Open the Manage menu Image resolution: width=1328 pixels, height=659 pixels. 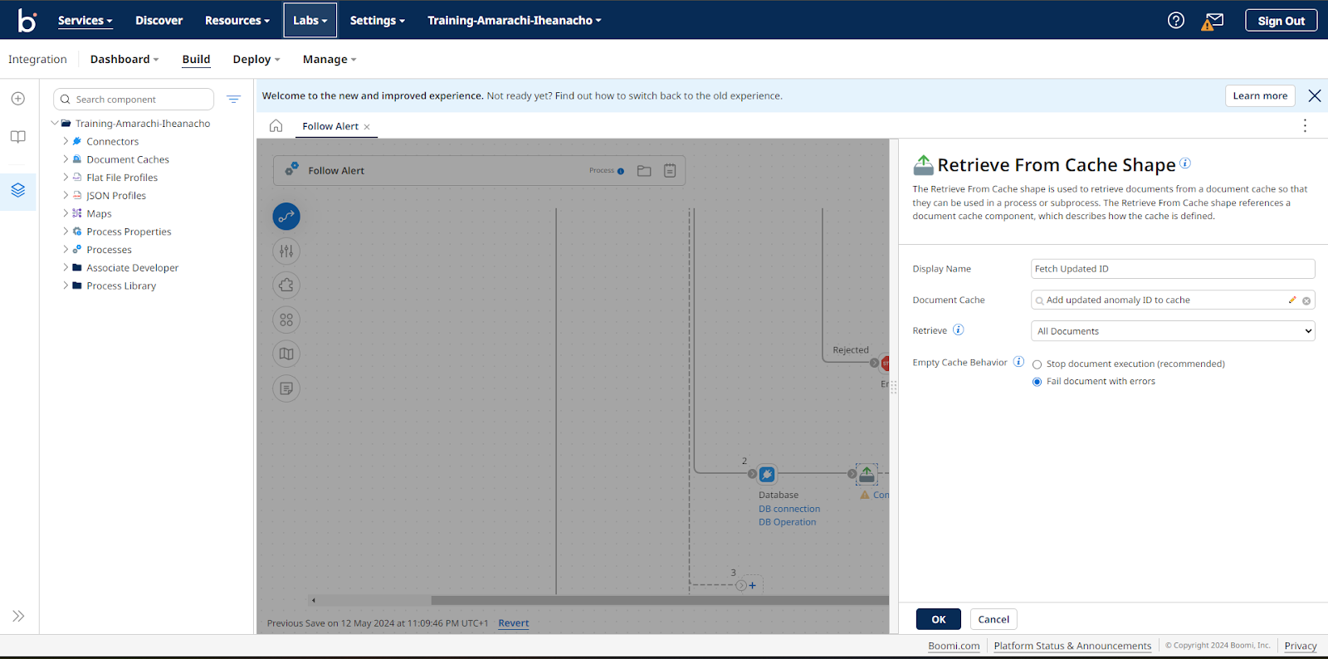click(x=330, y=60)
